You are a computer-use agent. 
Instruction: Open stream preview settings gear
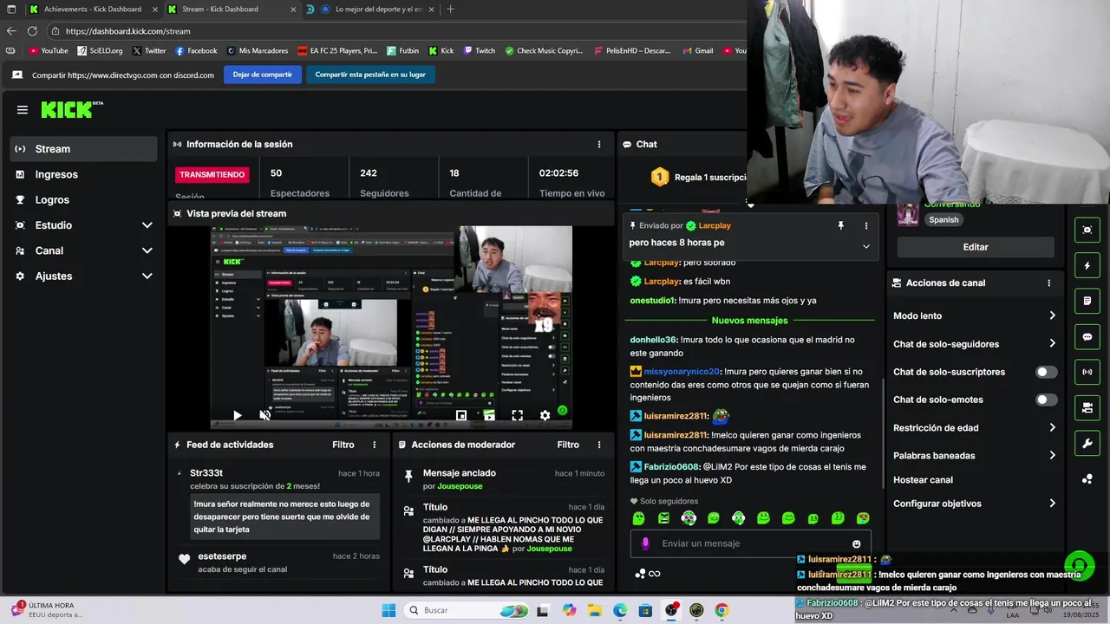545,415
